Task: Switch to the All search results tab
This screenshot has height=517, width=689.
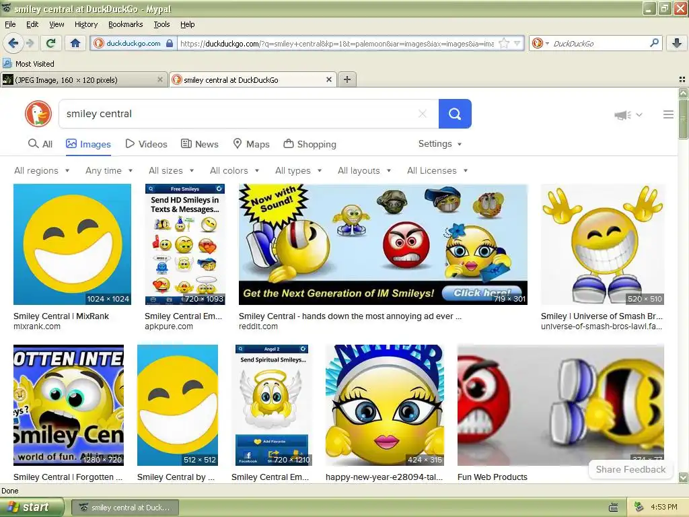Action: point(40,144)
